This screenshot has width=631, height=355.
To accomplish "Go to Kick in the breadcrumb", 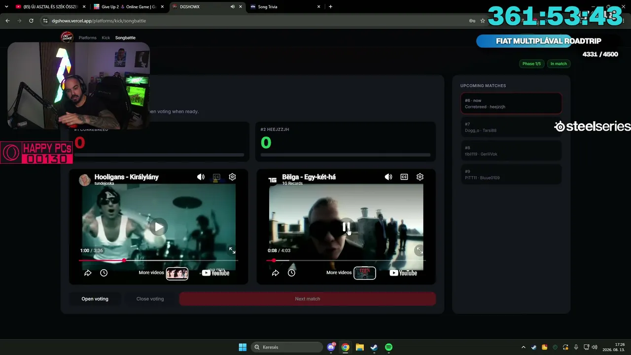I will point(106,37).
